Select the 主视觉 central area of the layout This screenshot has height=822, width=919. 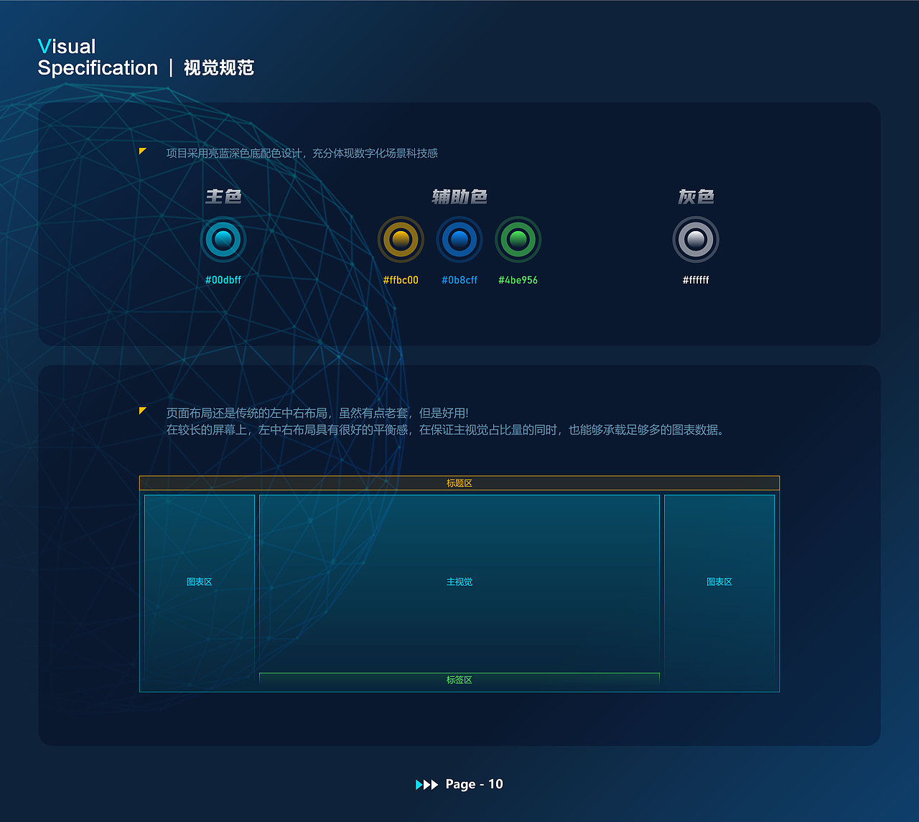coord(459,582)
